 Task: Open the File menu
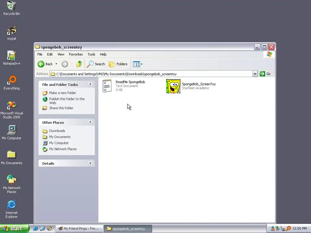(x=40, y=54)
